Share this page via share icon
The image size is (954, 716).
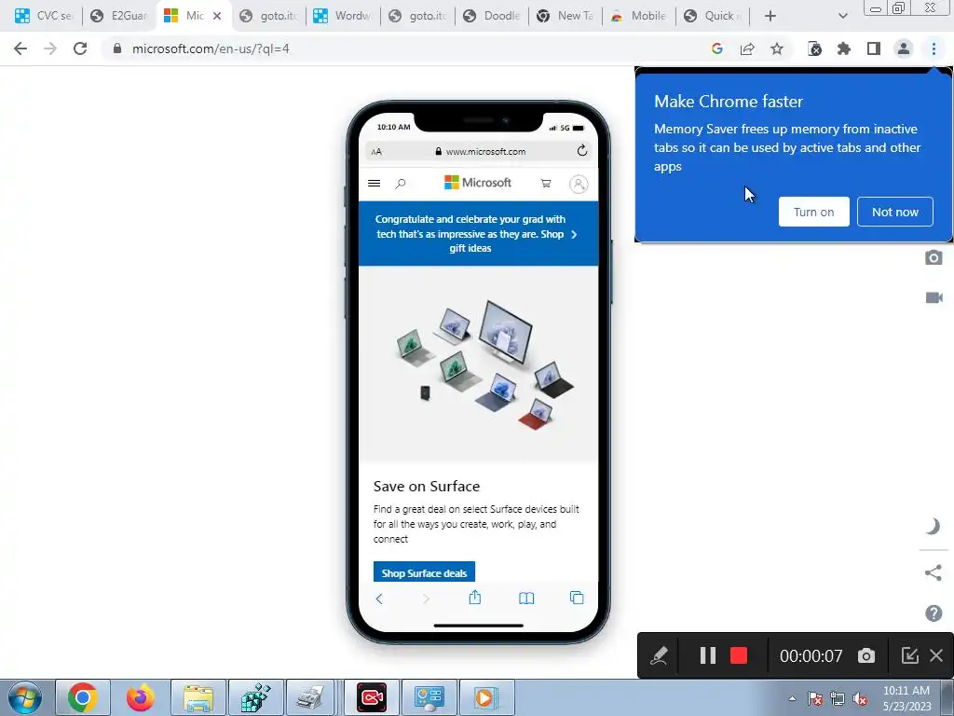click(x=747, y=48)
